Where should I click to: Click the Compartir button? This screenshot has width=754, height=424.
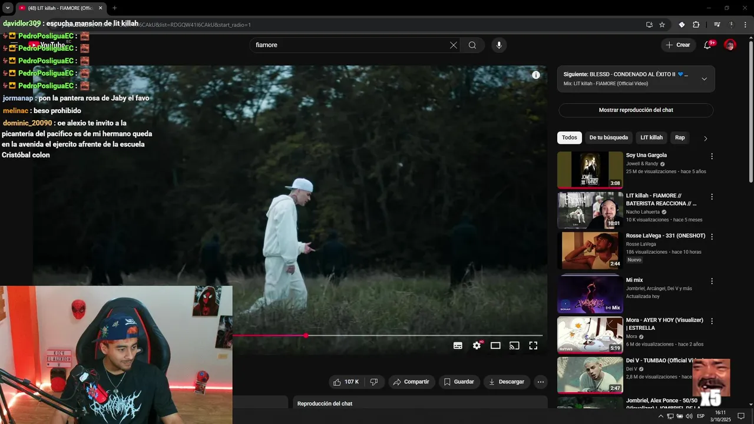(x=411, y=382)
